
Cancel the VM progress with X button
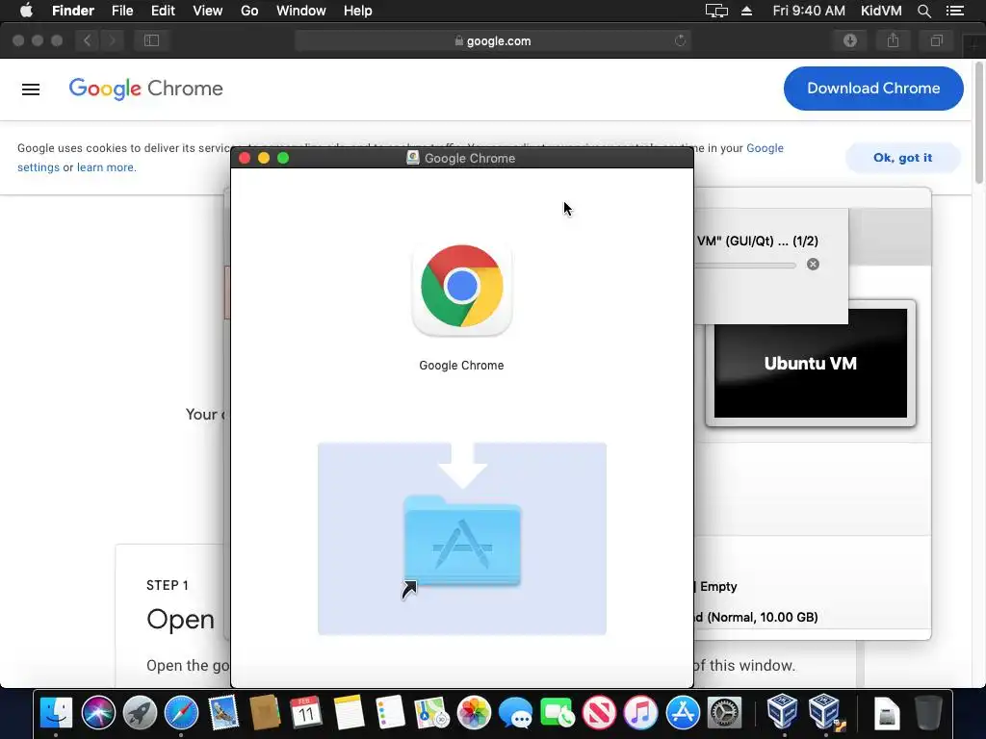[813, 264]
